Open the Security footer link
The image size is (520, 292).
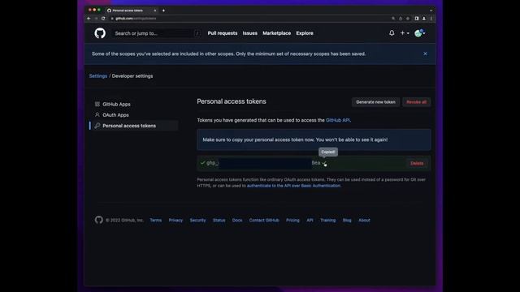(x=197, y=220)
